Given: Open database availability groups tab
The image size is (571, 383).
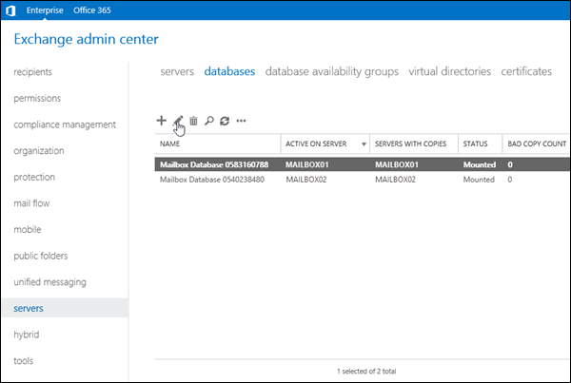Looking at the screenshot, I should [332, 71].
